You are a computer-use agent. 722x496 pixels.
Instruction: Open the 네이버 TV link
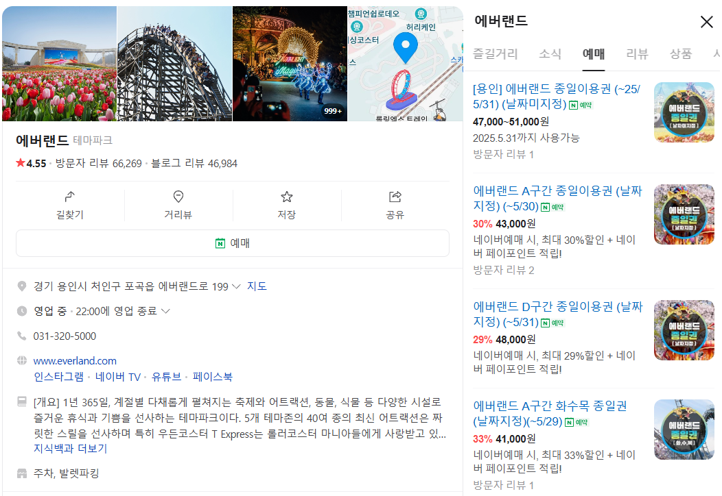[118, 377]
